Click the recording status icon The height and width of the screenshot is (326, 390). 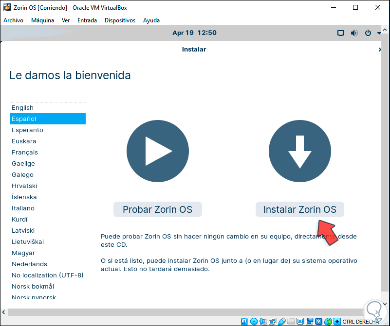[x=309, y=321]
